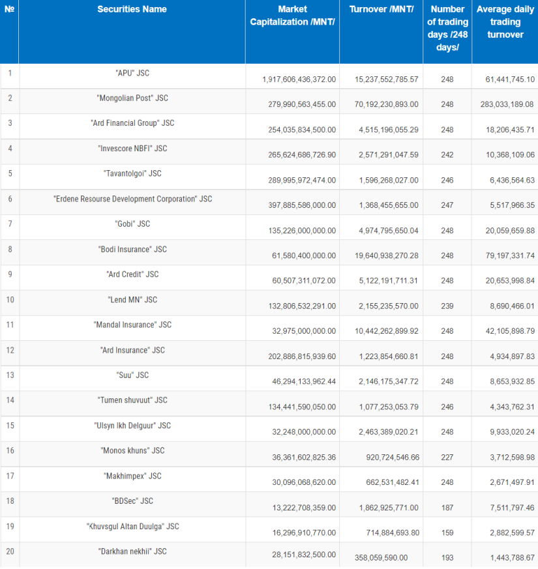Click Ard Credit average daily turnover 20,653,998.84
538x569 pixels.
click(510, 281)
